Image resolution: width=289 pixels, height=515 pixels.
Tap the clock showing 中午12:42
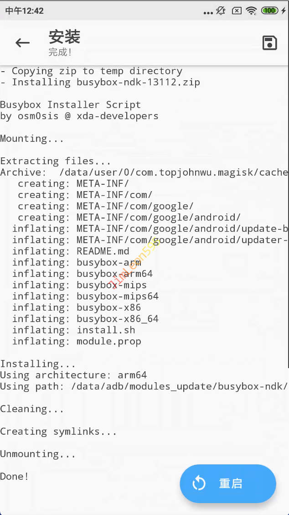pyautogui.click(x=25, y=10)
